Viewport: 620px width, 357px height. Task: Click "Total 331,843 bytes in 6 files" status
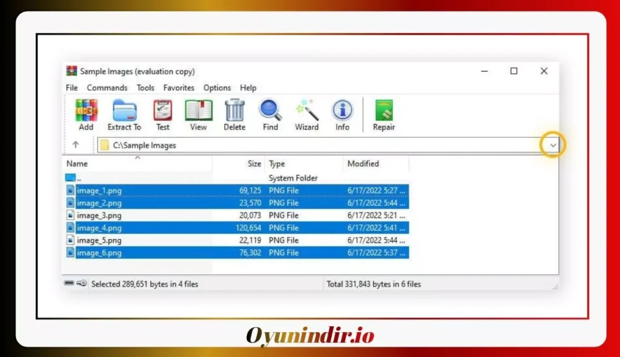click(374, 284)
